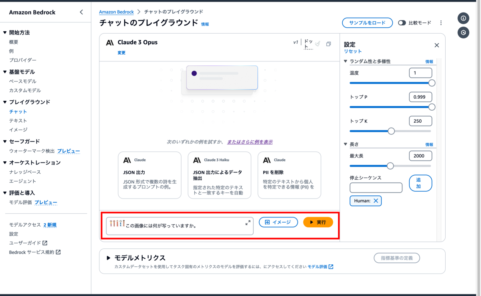Image resolution: width=481 pixels, height=296 pixels.
Task: Open ユーザーガイド external link
Action: 28,243
